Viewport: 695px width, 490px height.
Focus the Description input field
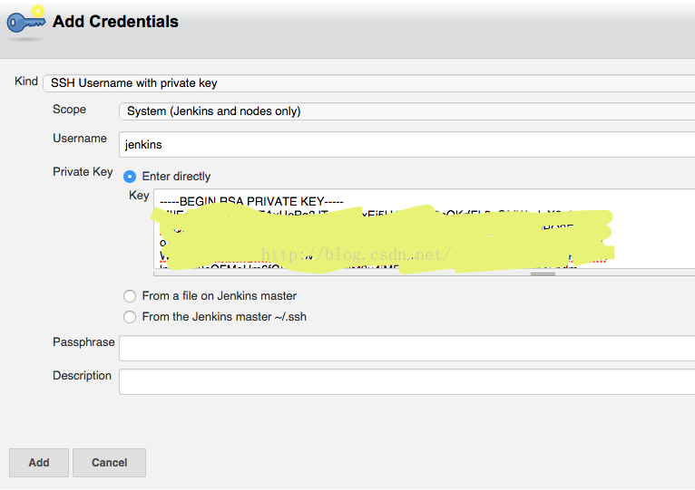(x=406, y=381)
